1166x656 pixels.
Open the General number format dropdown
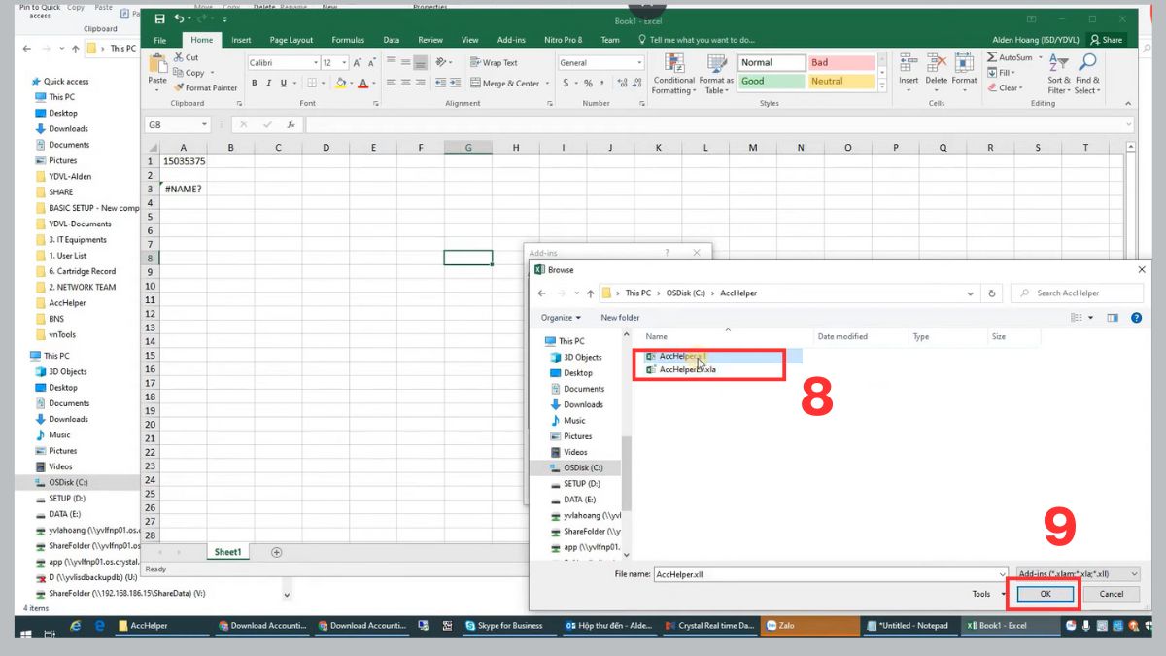pyautogui.click(x=638, y=63)
